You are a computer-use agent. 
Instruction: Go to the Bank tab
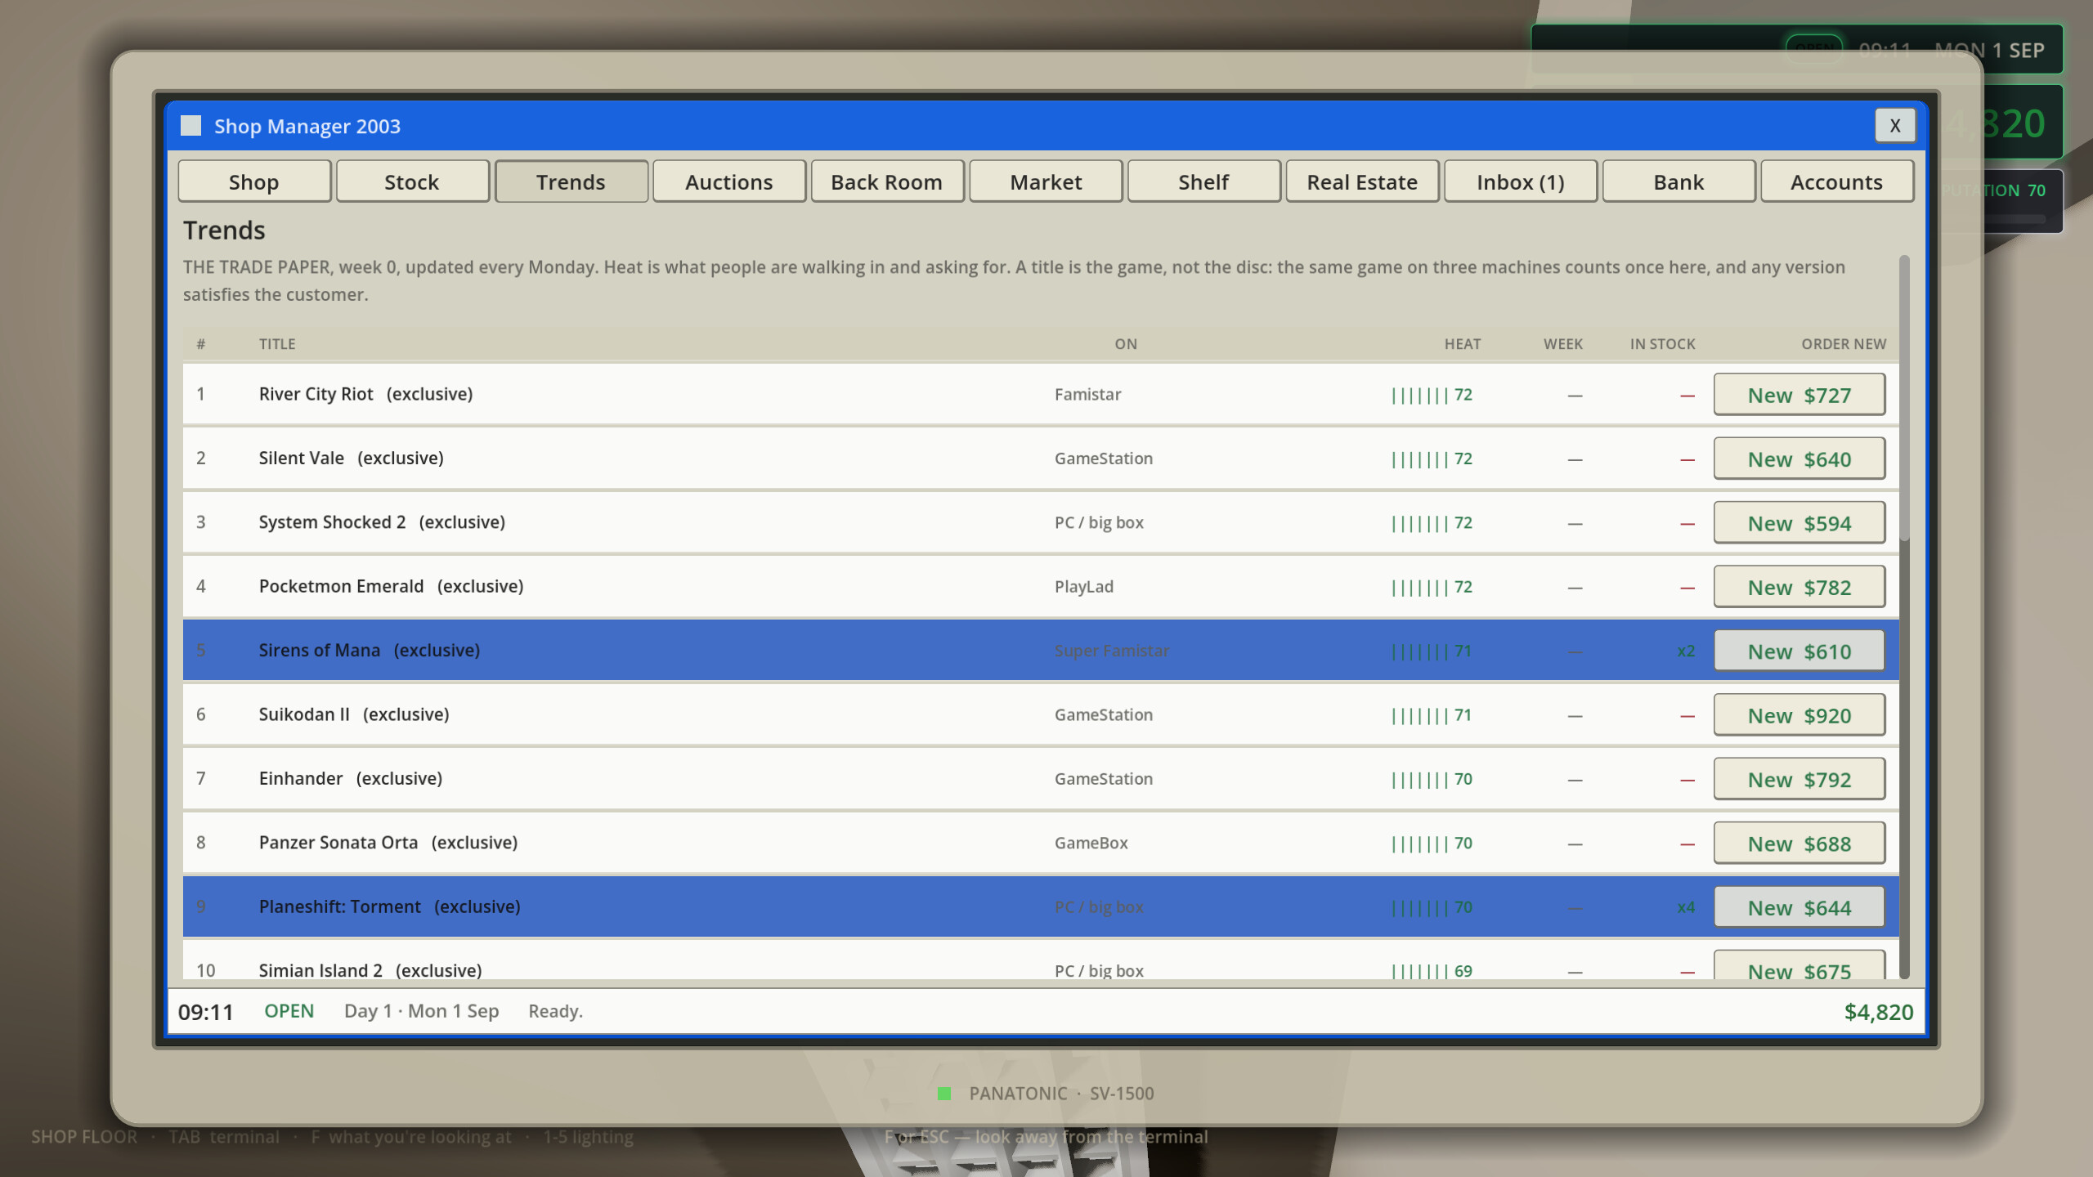(1678, 181)
